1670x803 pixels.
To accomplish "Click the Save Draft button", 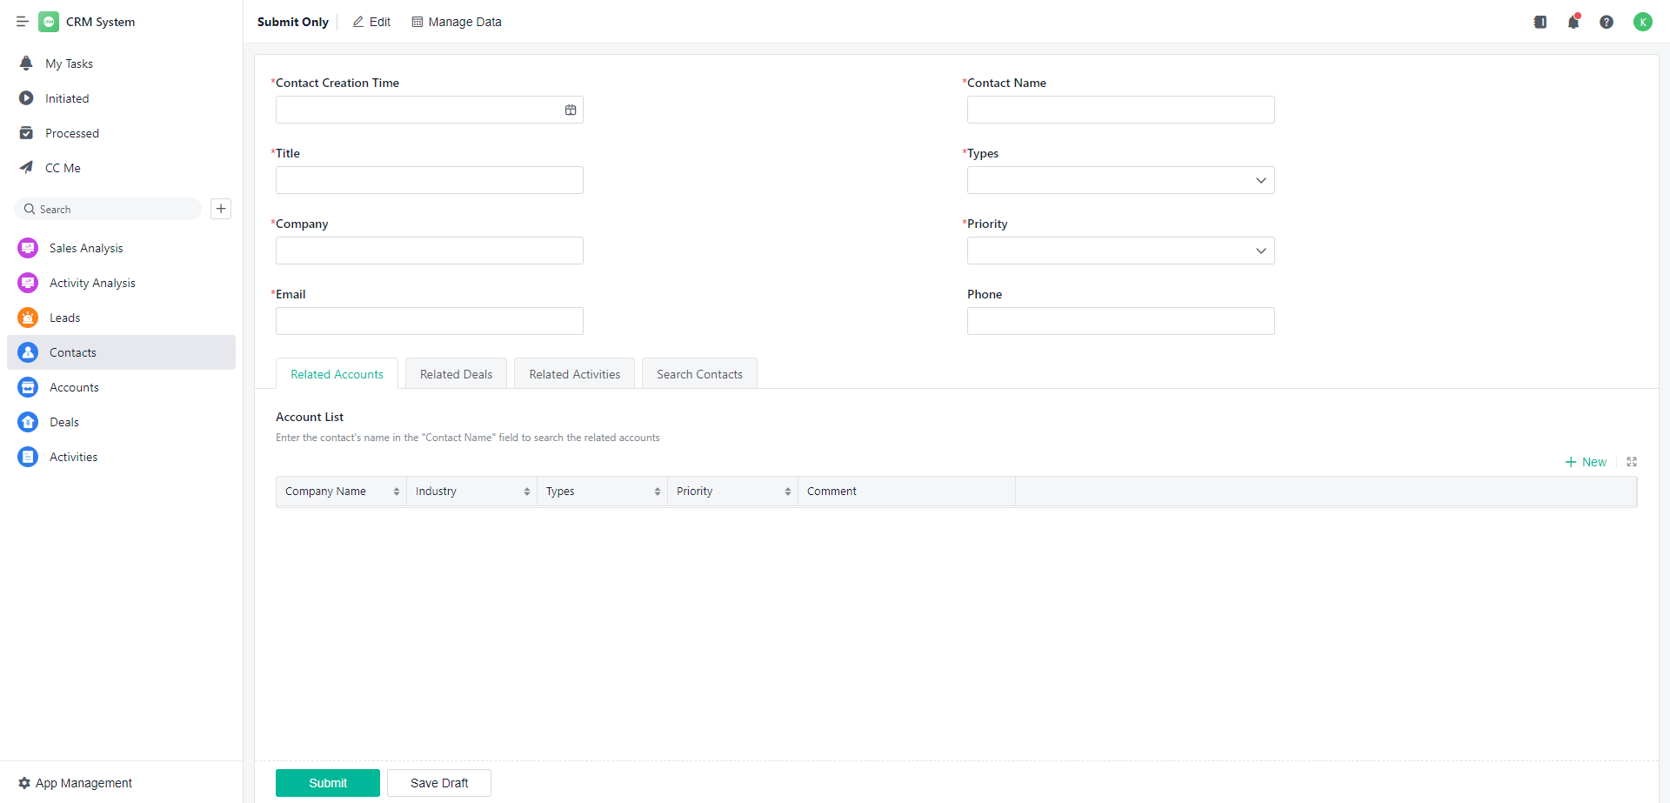I will 439,783.
